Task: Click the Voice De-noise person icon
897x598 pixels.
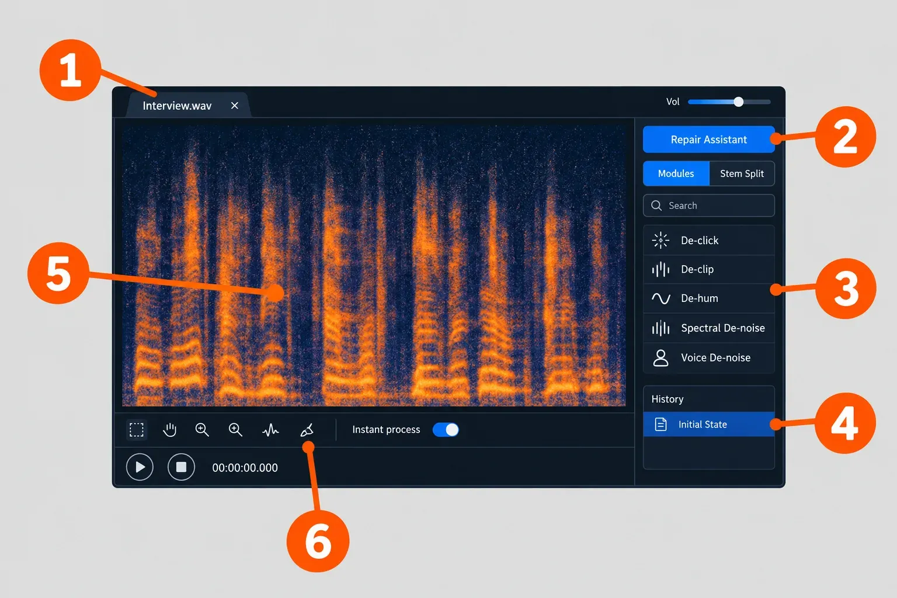Action: point(660,358)
